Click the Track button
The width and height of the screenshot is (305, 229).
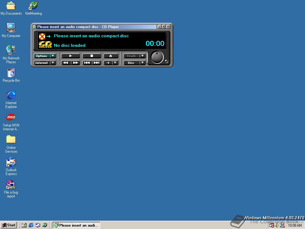click(x=131, y=56)
